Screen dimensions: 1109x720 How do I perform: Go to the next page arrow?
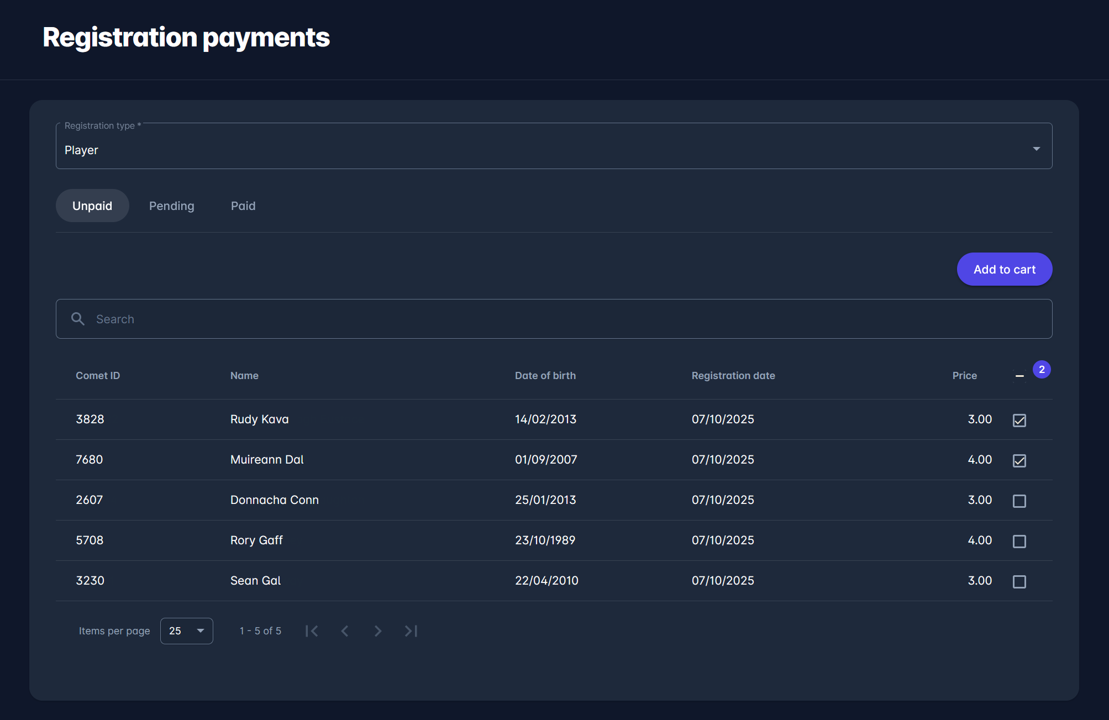click(378, 631)
